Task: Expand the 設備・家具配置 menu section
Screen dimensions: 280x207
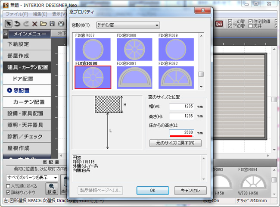Action: [25, 114]
